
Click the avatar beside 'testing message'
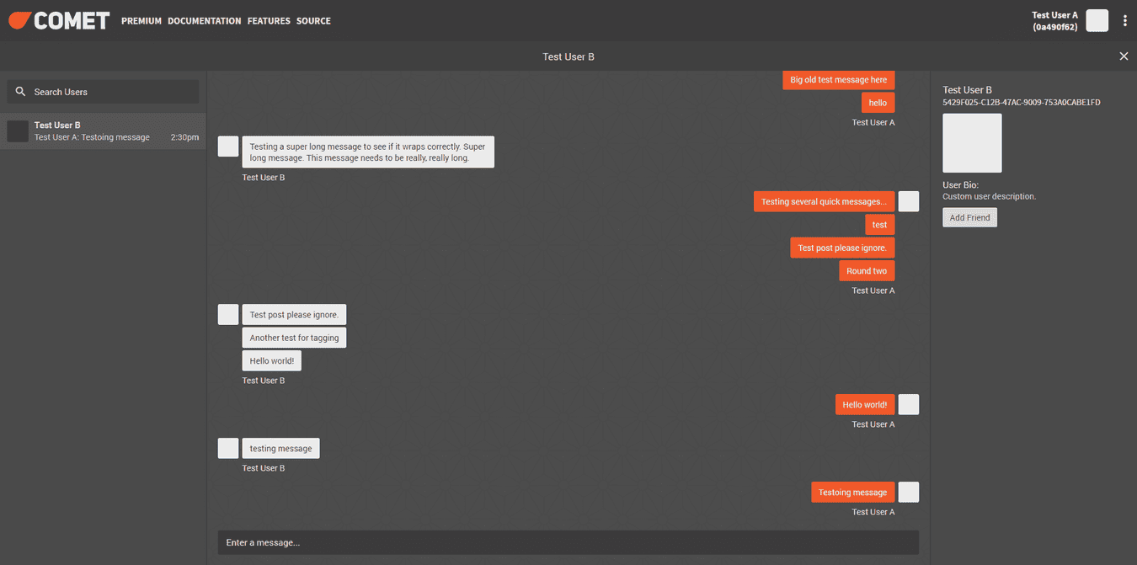coord(228,449)
